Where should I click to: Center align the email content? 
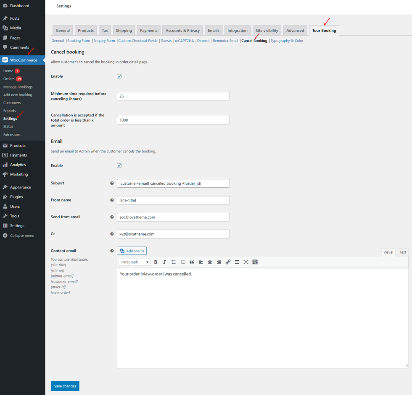click(210, 262)
